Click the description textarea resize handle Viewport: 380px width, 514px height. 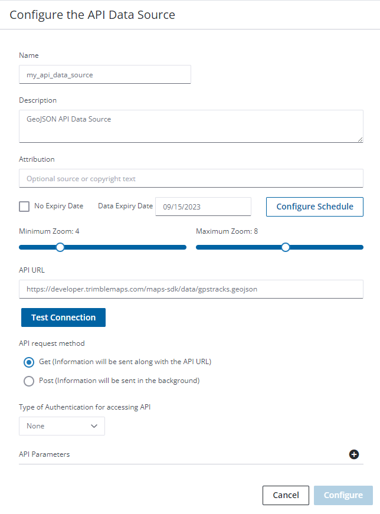point(360,140)
